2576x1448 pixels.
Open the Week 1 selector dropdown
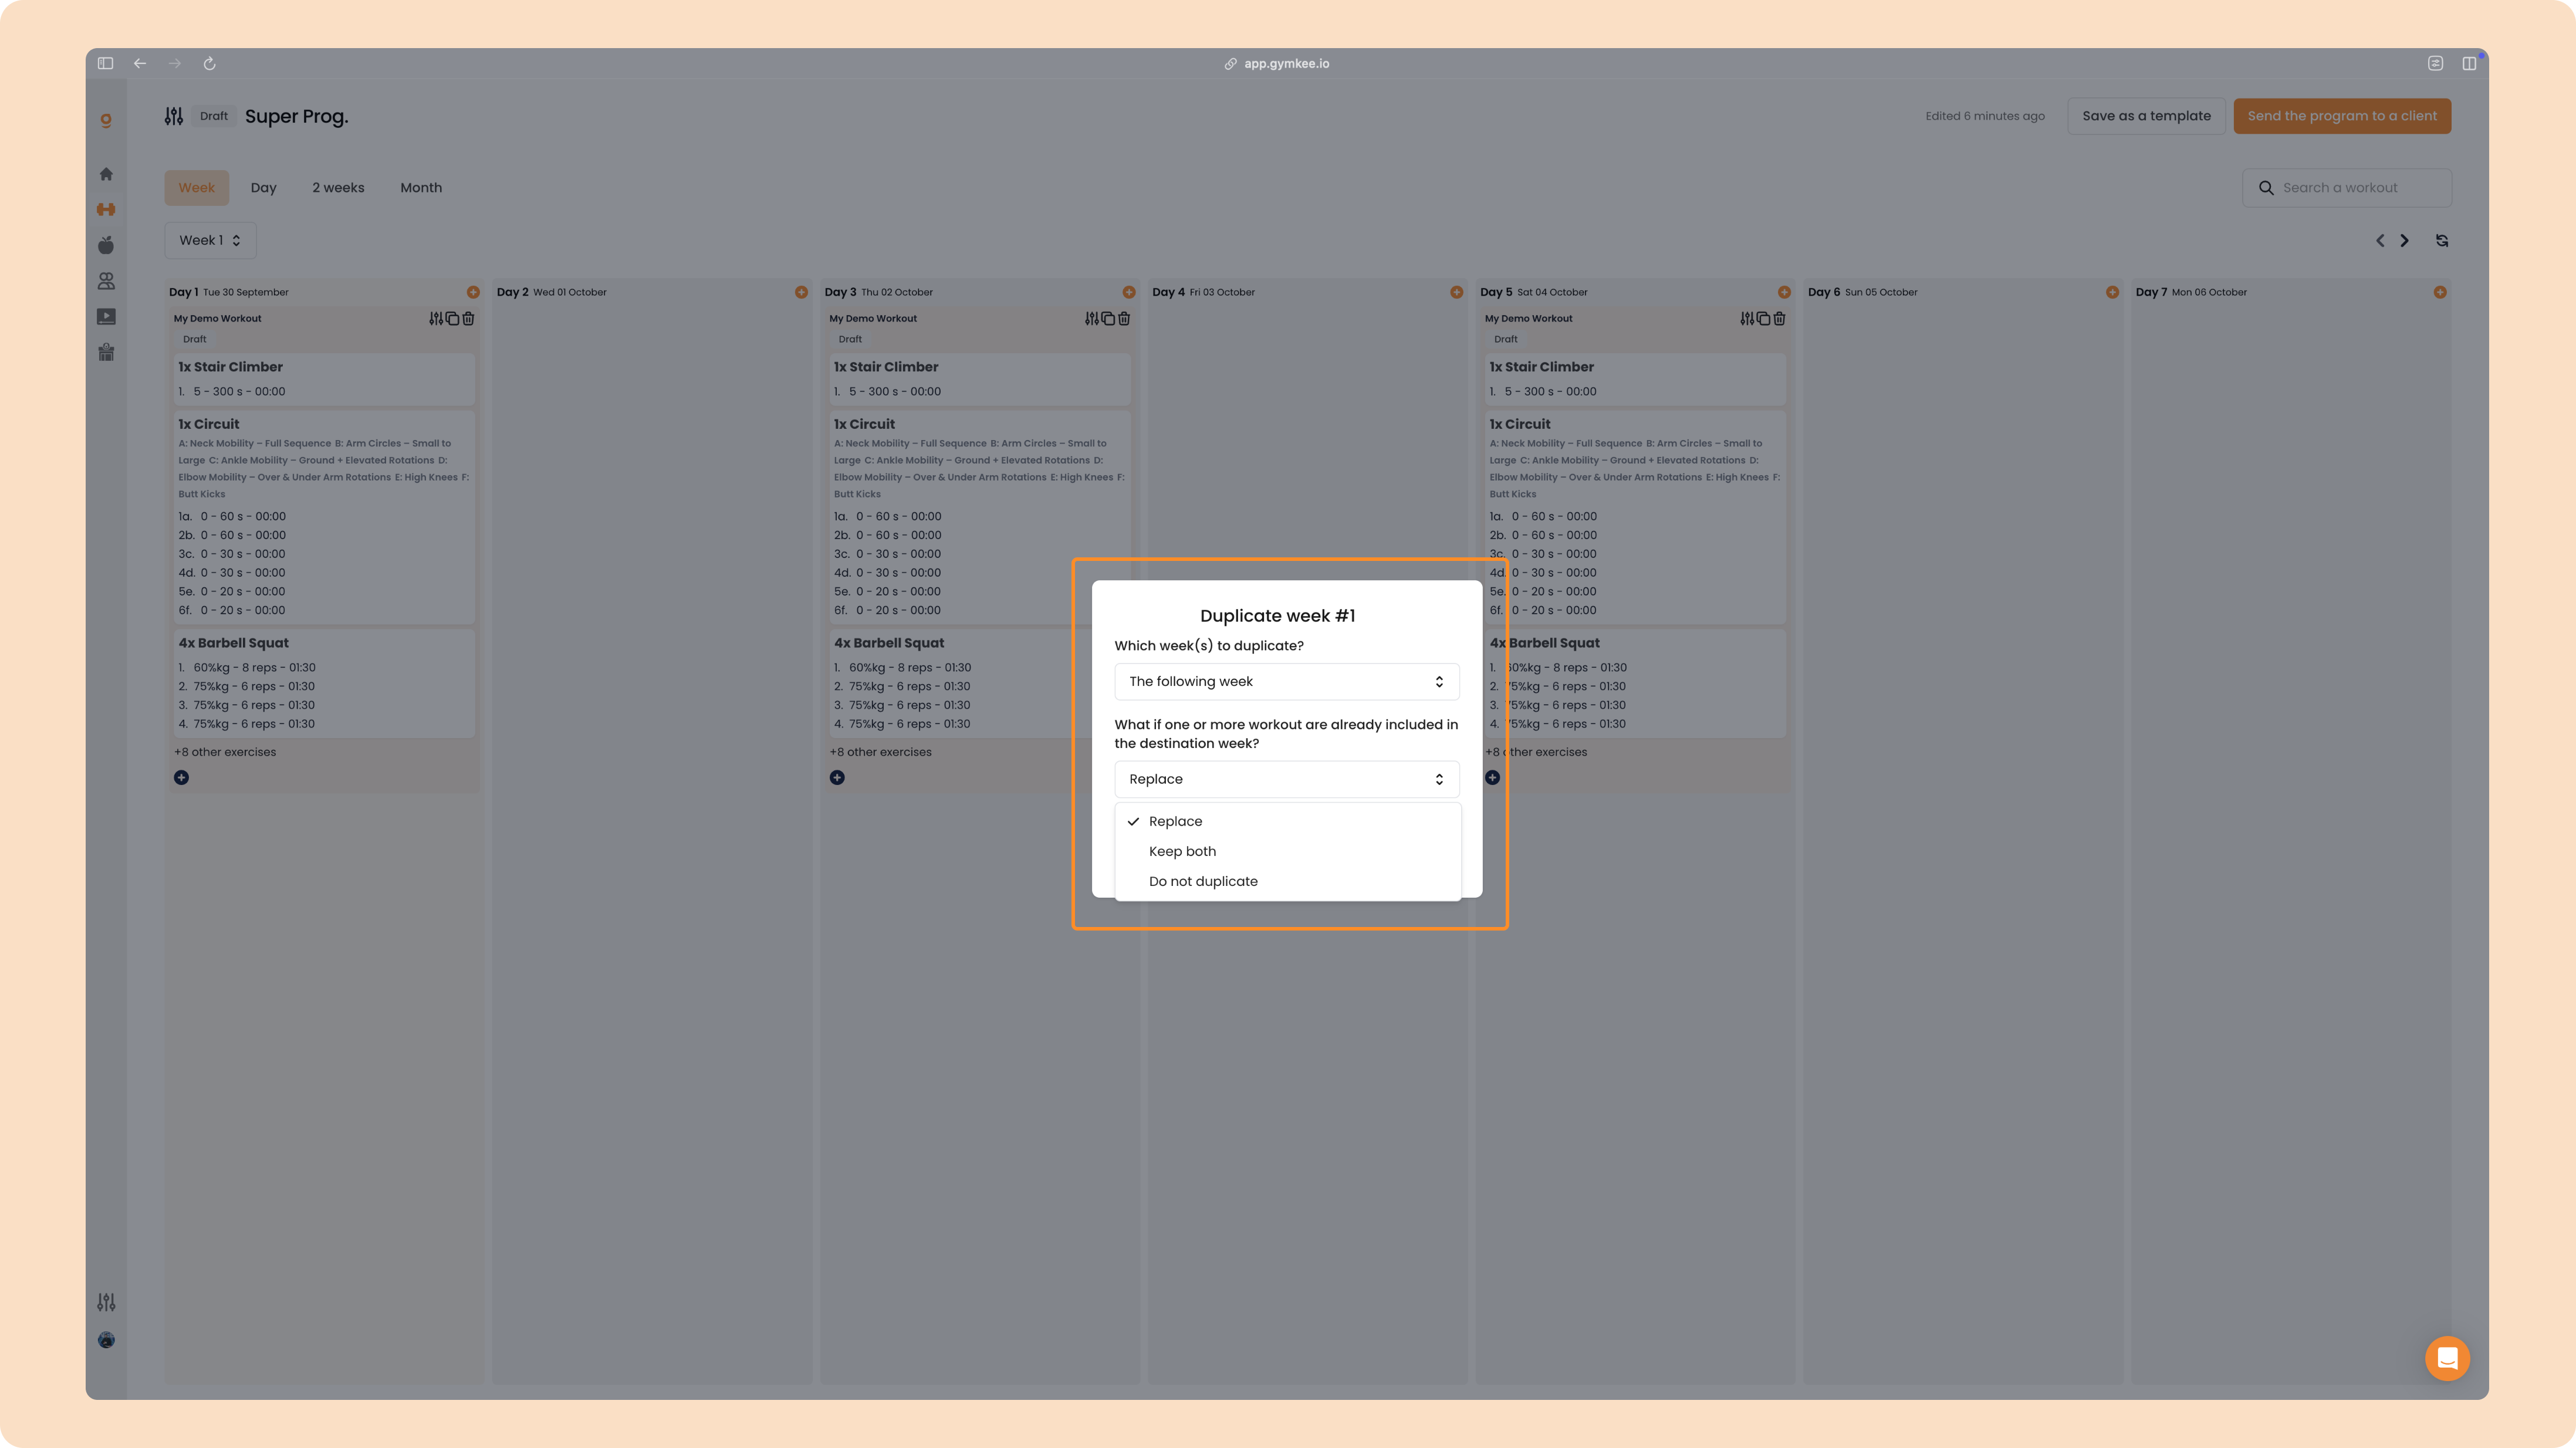coord(210,240)
